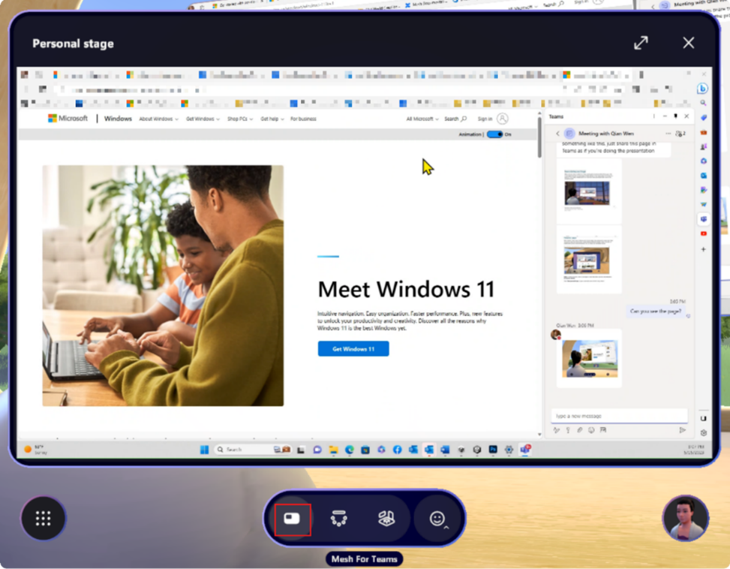The height and width of the screenshot is (569, 730).
Task: Click the Get help menu item
Action: point(272,119)
